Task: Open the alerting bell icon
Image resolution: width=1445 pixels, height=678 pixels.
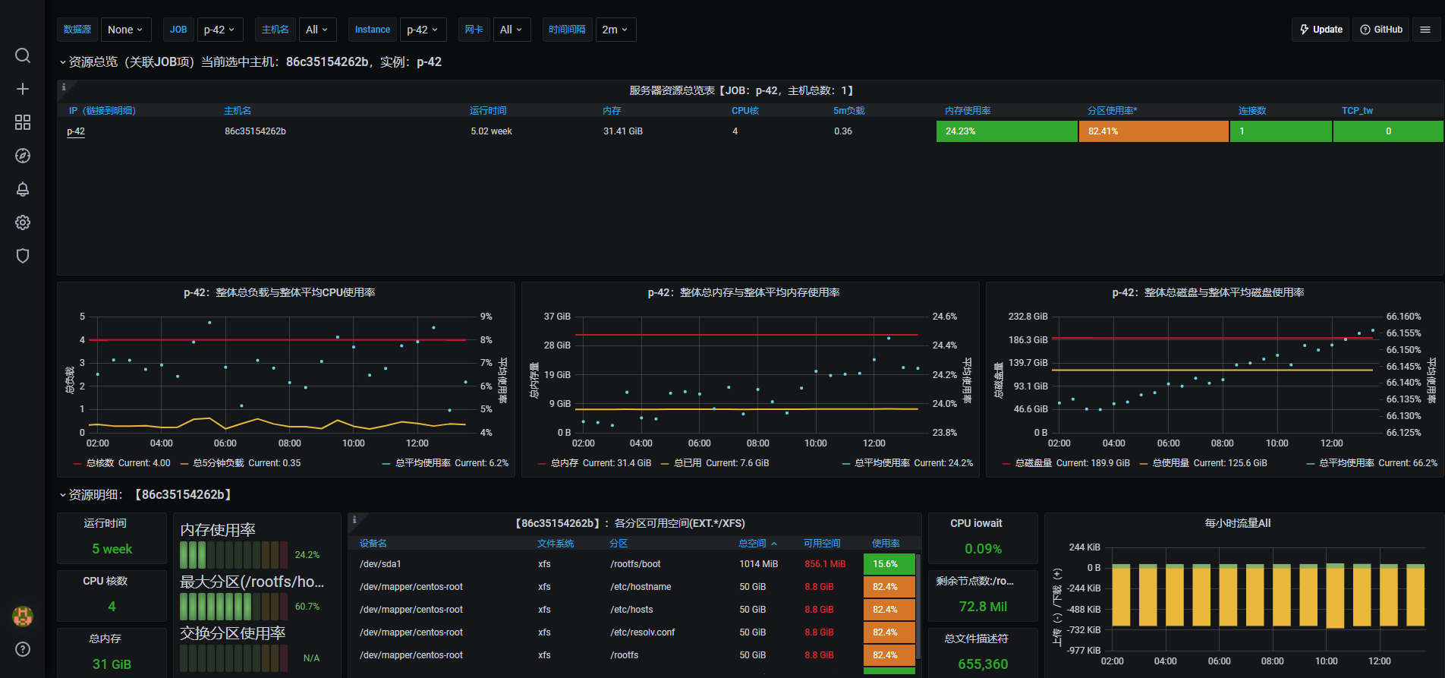Action: pyautogui.click(x=23, y=189)
